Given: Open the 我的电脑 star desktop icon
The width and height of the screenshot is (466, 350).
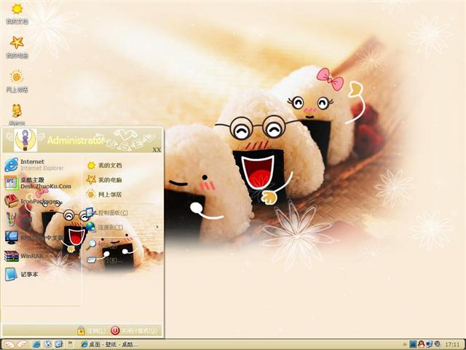Looking at the screenshot, I should coord(17,47).
